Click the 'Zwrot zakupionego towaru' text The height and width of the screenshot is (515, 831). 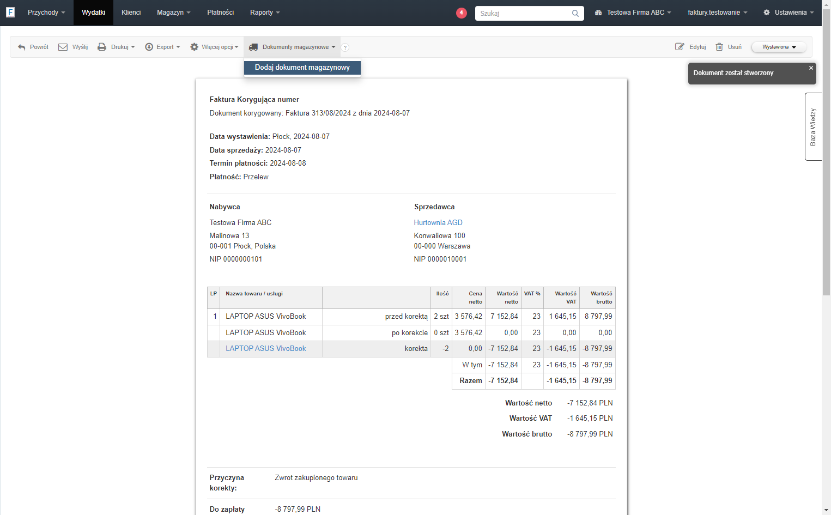click(x=316, y=478)
